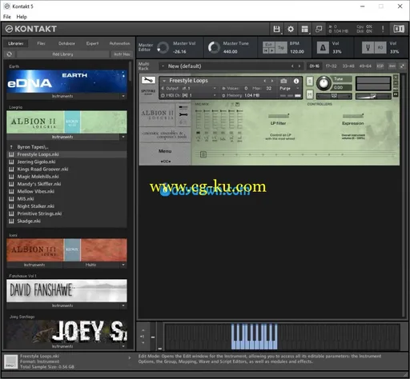Open the Albion II panel's mixer view icon
Viewport: 410px width, 379px height.
[x=183, y=107]
